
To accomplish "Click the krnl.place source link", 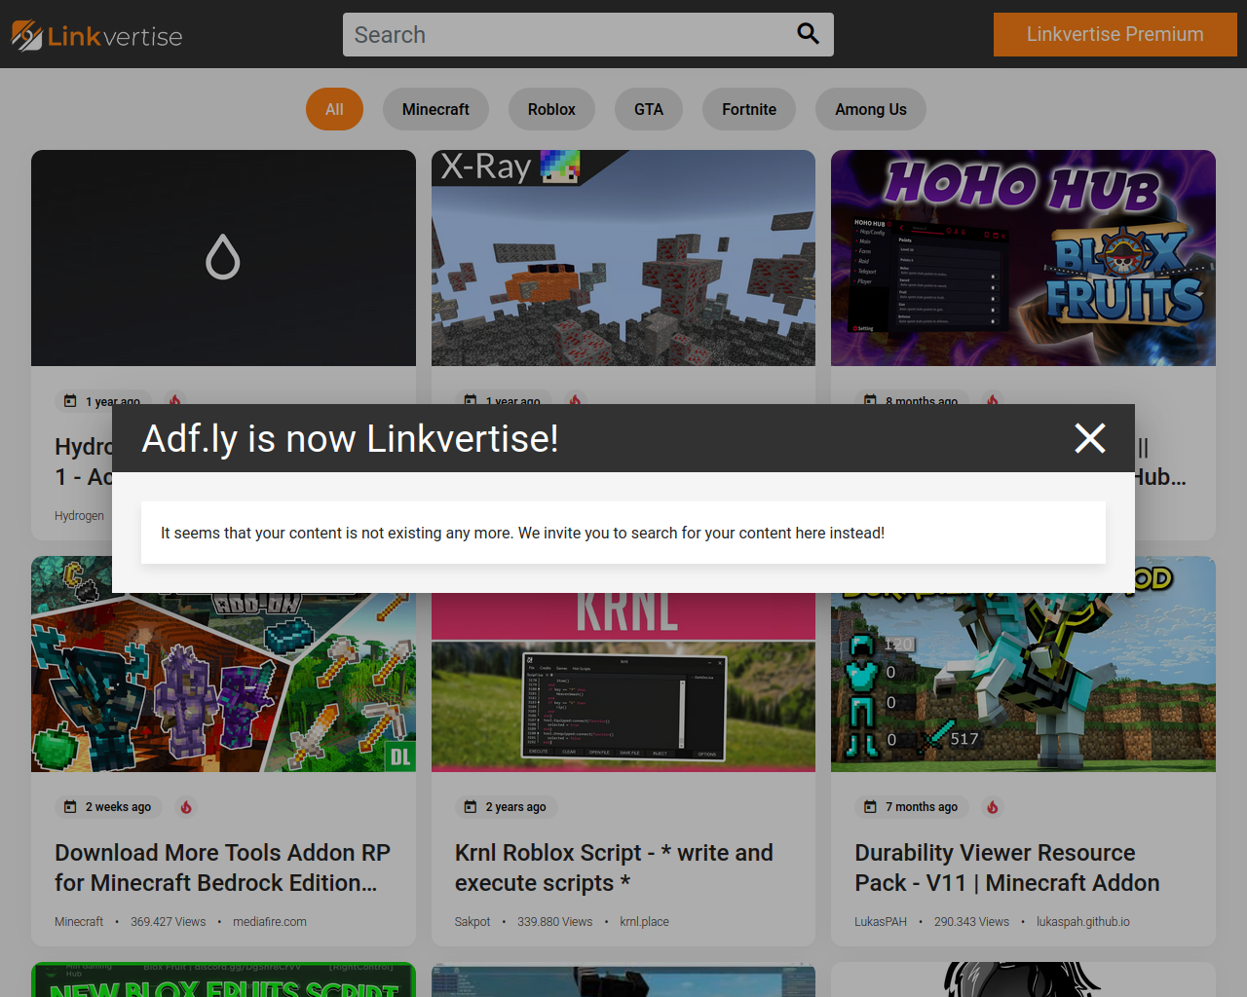I will (x=644, y=921).
